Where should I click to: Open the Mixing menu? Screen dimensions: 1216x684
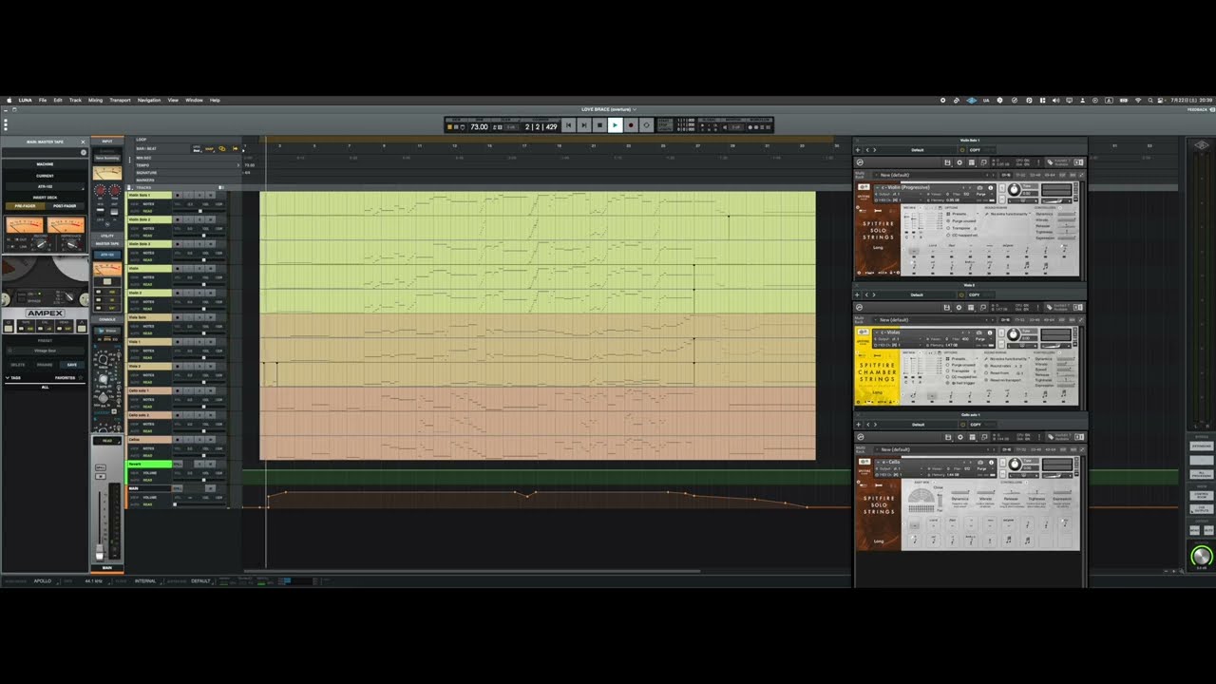coord(95,100)
